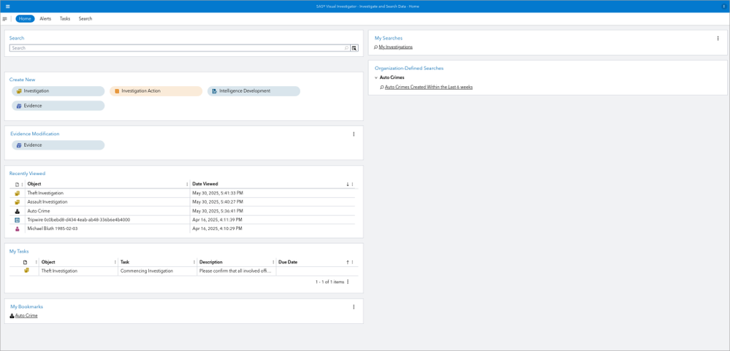This screenshot has width=730, height=351.
Task: Create a new Investigation Action
Action: click(x=156, y=91)
